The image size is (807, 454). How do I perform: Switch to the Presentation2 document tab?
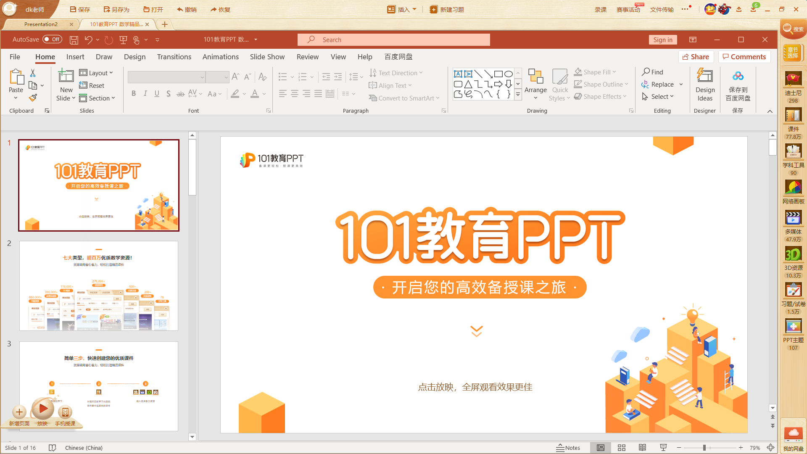(x=41, y=24)
